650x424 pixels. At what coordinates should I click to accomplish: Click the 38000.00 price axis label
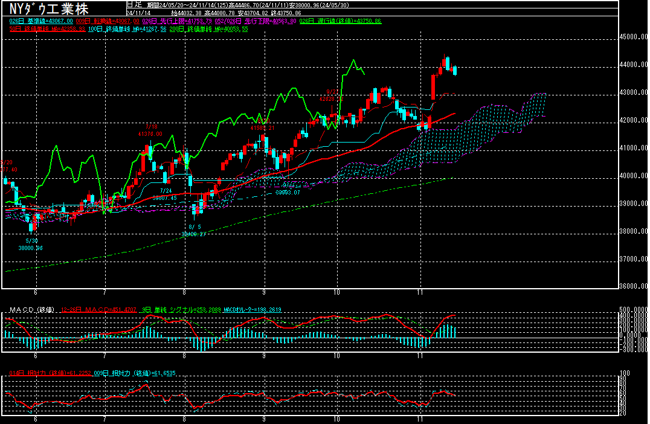[x=634, y=231]
